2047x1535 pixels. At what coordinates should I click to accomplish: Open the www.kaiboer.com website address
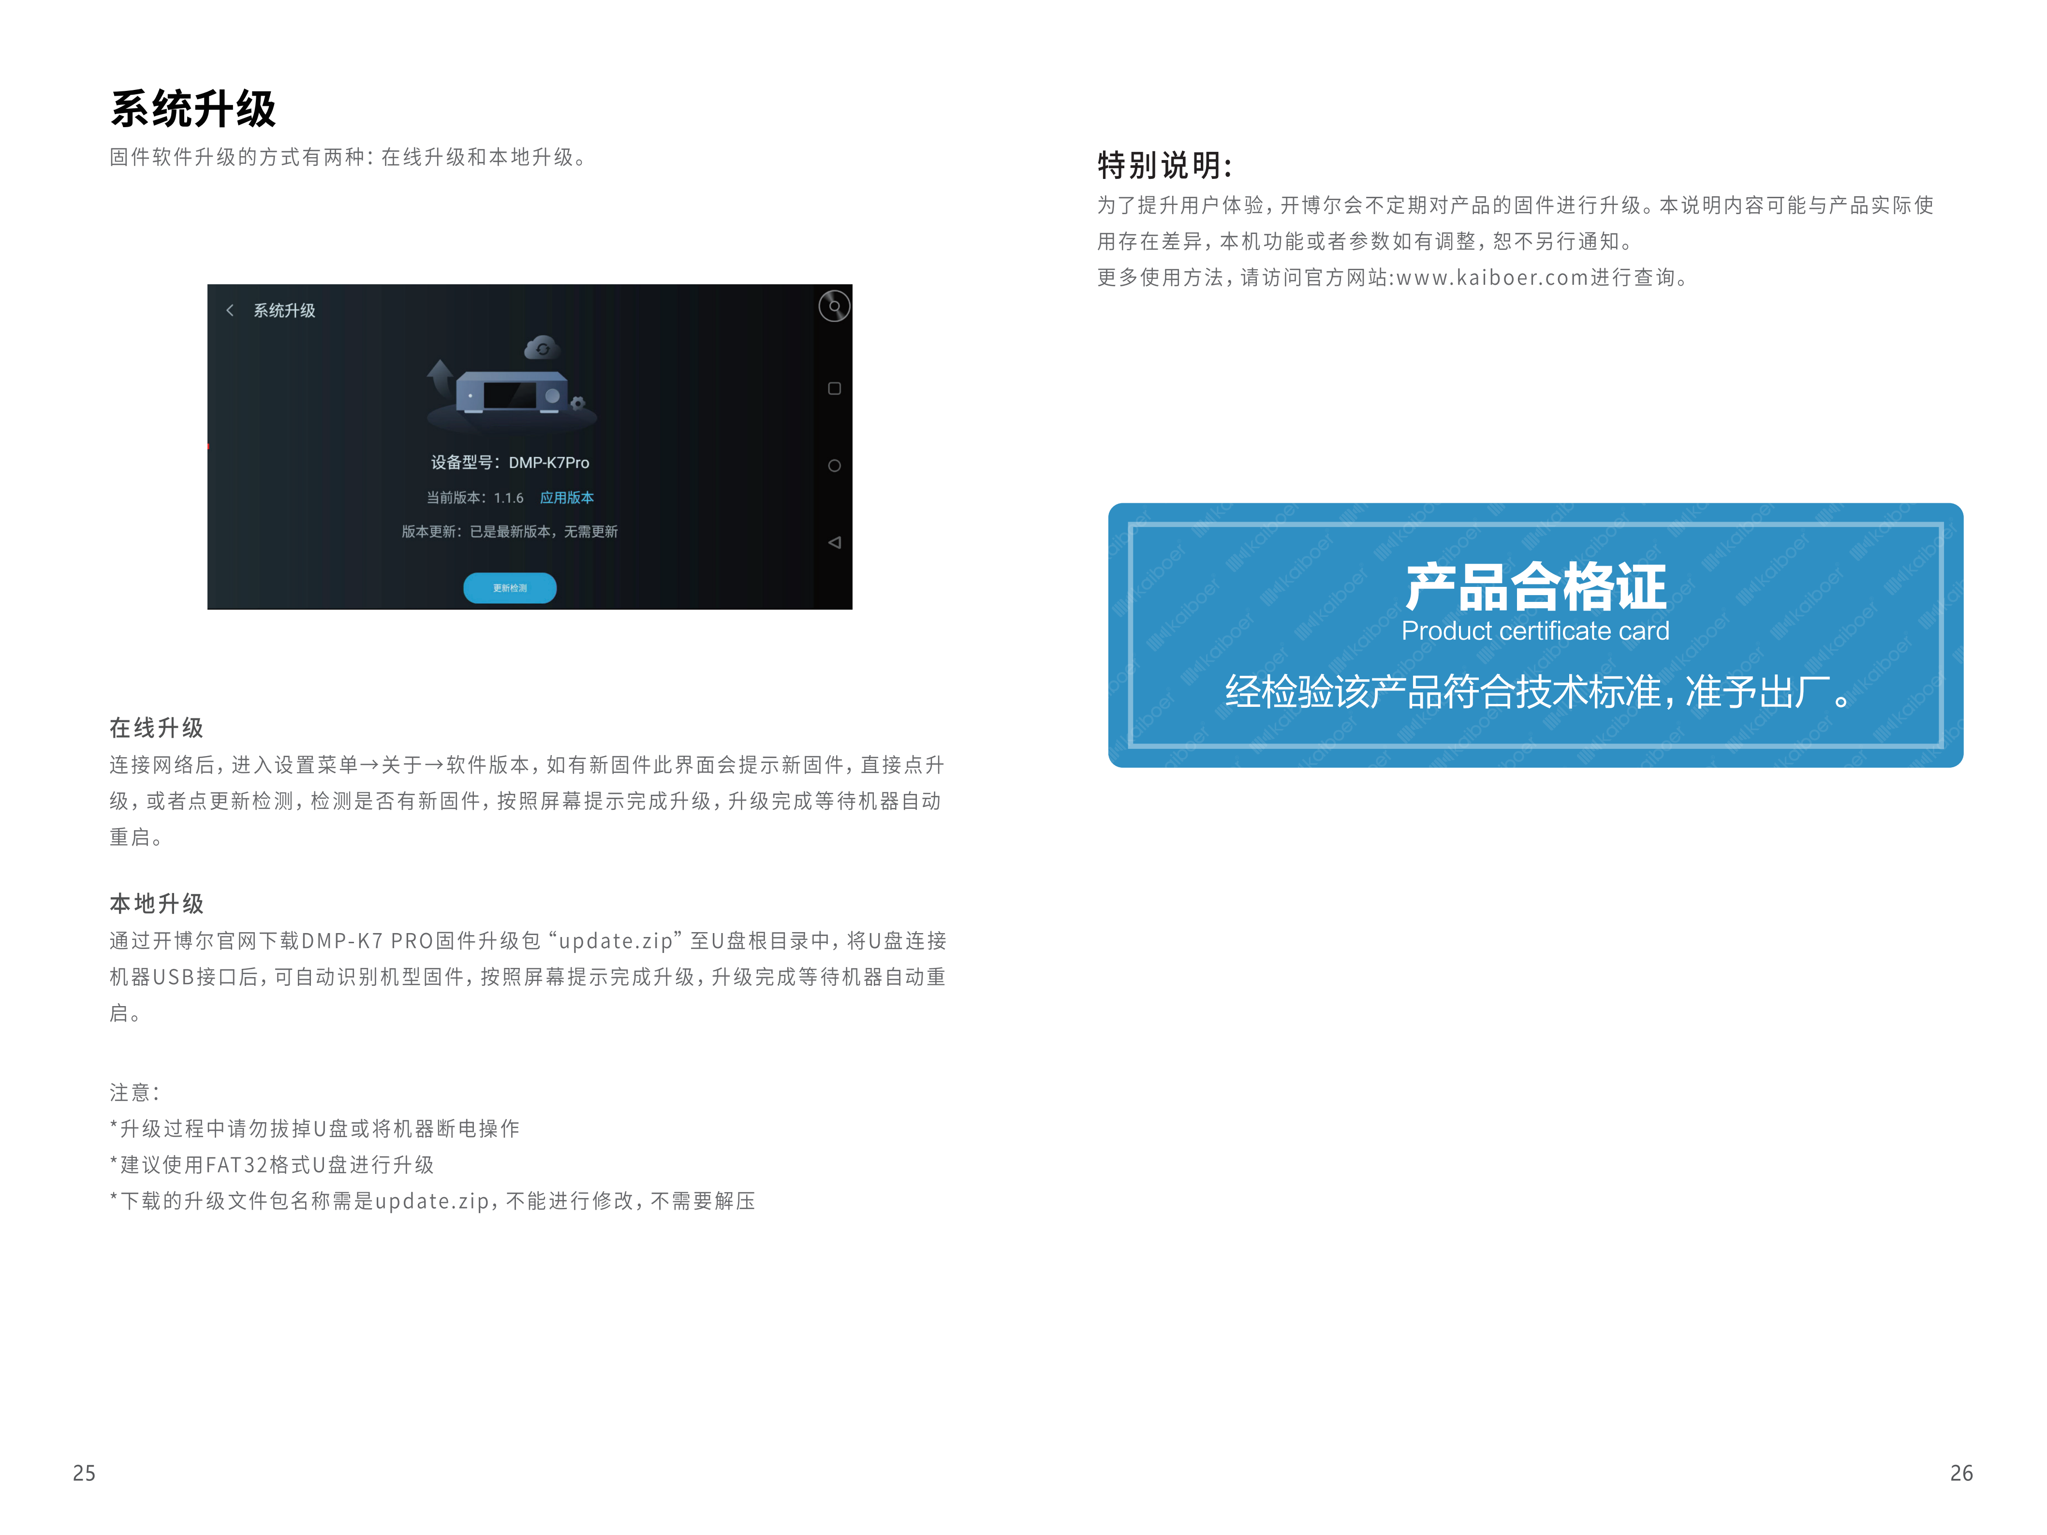(1493, 278)
